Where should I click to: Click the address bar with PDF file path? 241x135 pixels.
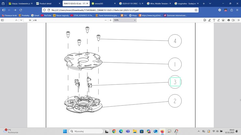[120, 10]
